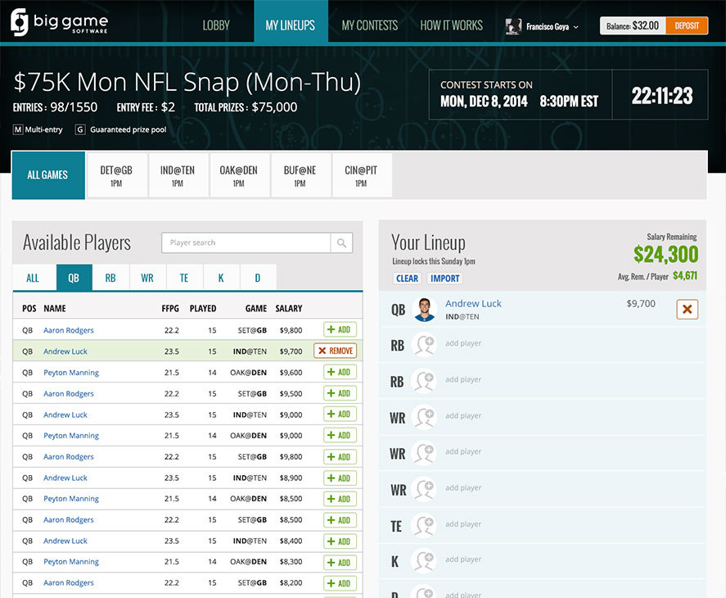Select the QB position tab

click(74, 278)
